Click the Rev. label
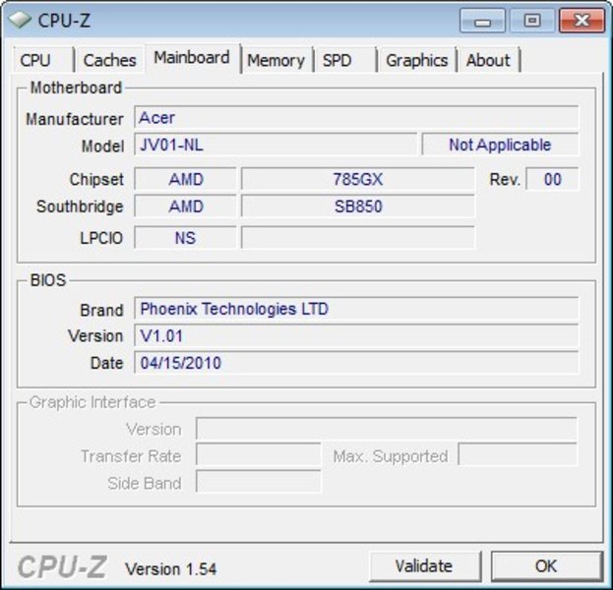Image resolution: width=613 pixels, height=590 pixels. [x=505, y=179]
